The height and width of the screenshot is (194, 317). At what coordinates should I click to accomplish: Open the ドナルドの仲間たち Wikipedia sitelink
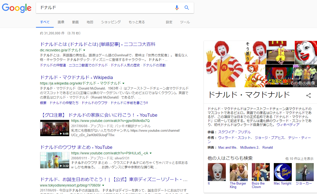click(x=64, y=103)
